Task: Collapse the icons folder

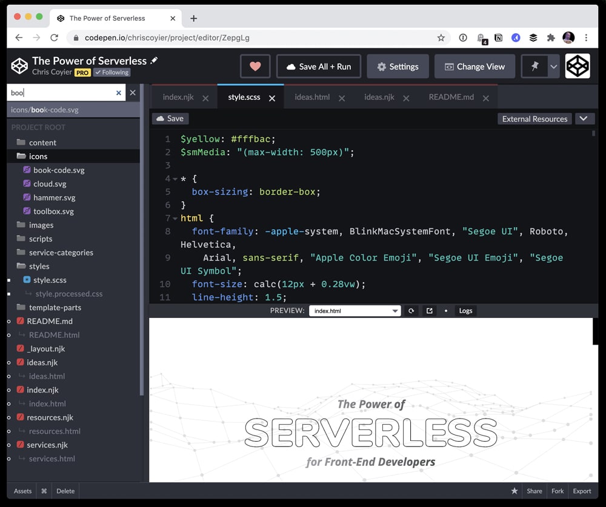Action: (x=38, y=156)
